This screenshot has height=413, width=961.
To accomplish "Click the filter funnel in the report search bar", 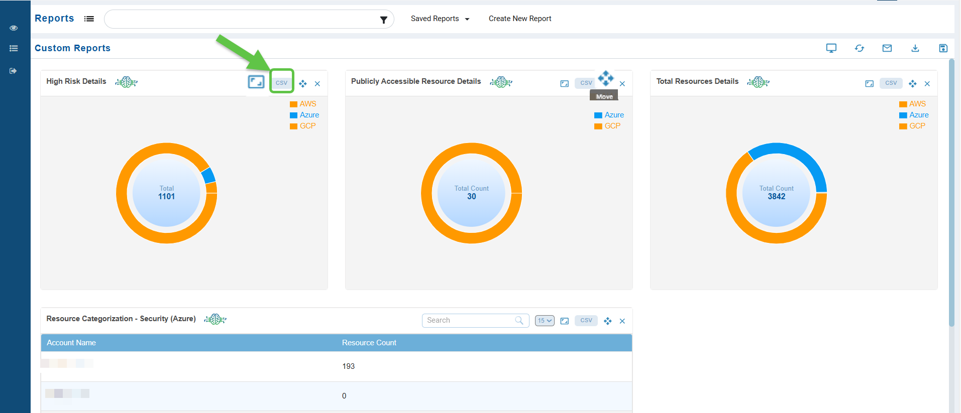I will (383, 20).
